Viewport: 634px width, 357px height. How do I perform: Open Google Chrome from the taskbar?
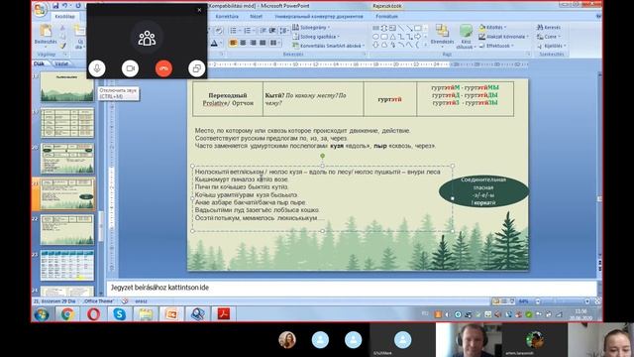tap(67, 314)
